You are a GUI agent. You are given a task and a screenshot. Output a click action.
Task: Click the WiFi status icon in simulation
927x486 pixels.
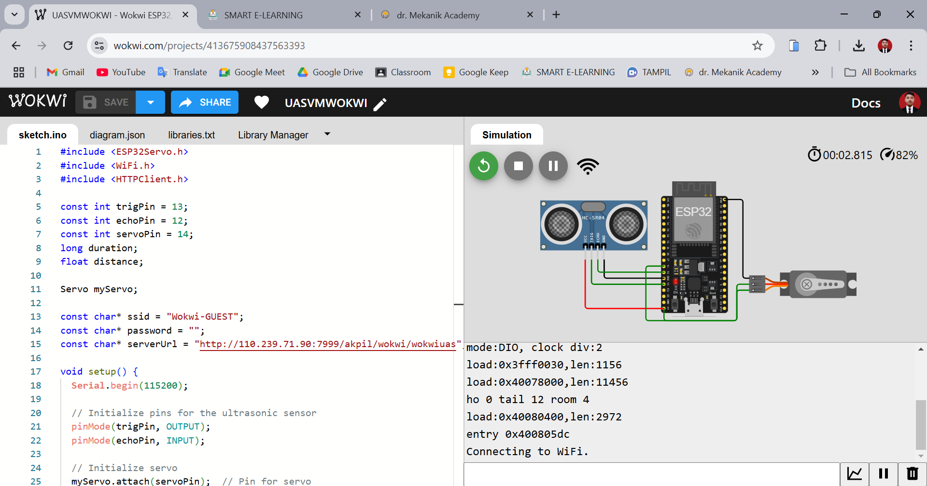pos(588,166)
